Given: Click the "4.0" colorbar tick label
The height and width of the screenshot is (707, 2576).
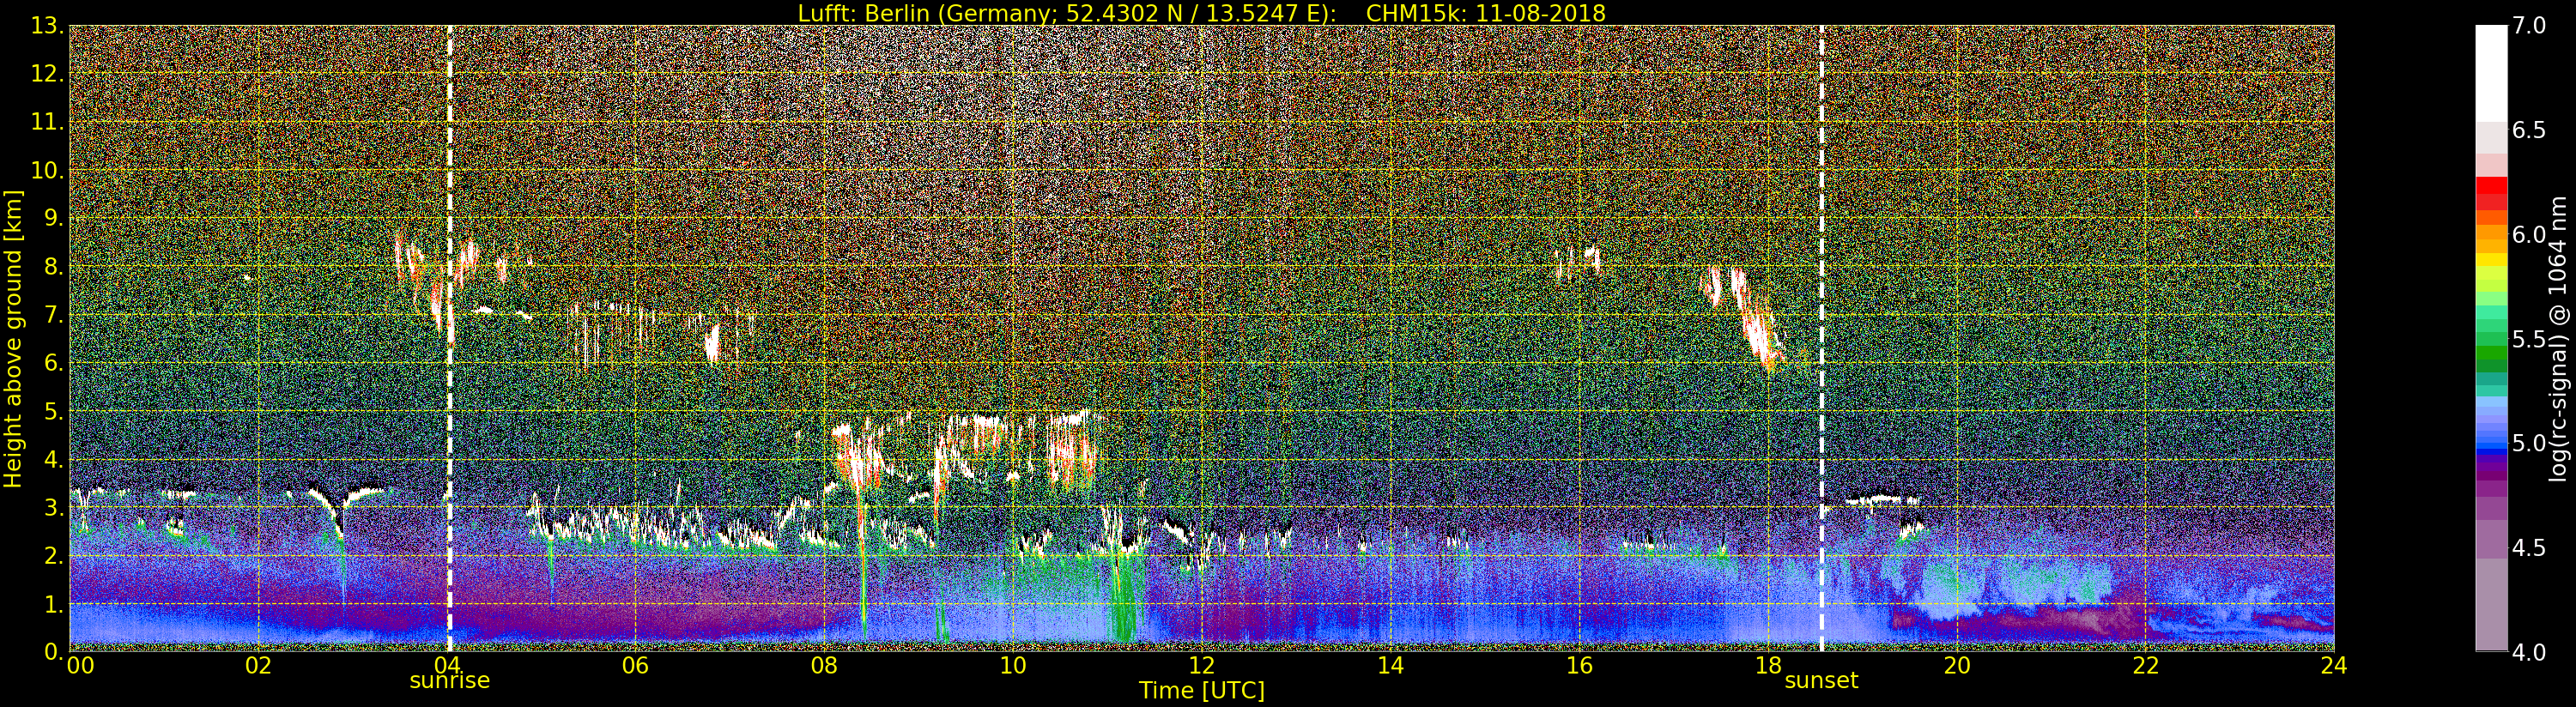Looking at the screenshot, I should [2528, 652].
